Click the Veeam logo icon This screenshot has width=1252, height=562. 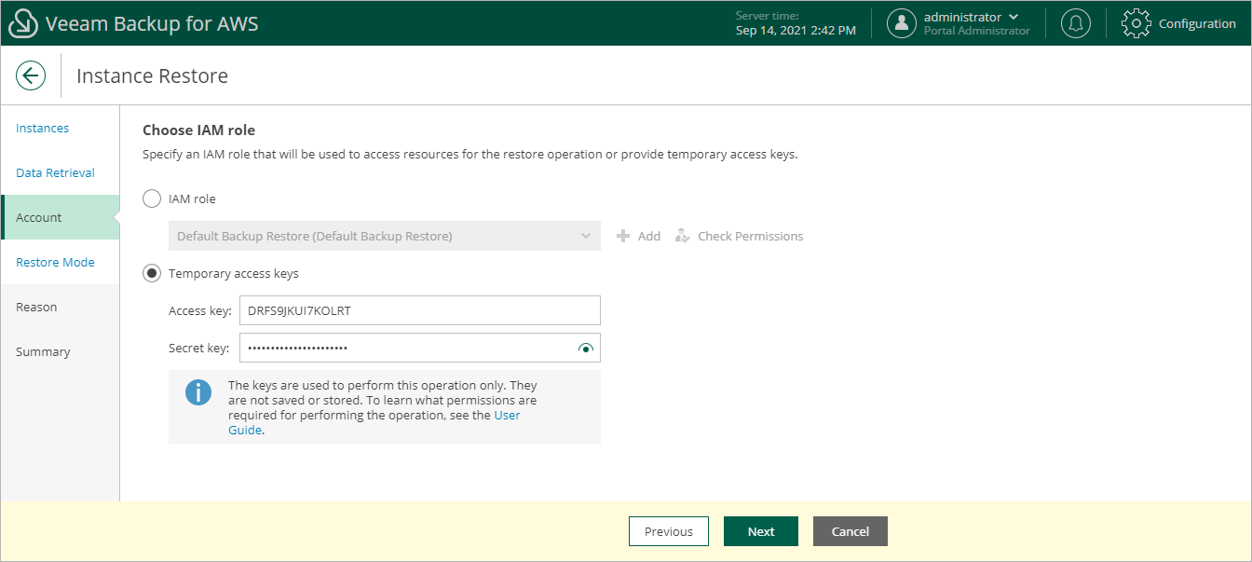(22, 23)
